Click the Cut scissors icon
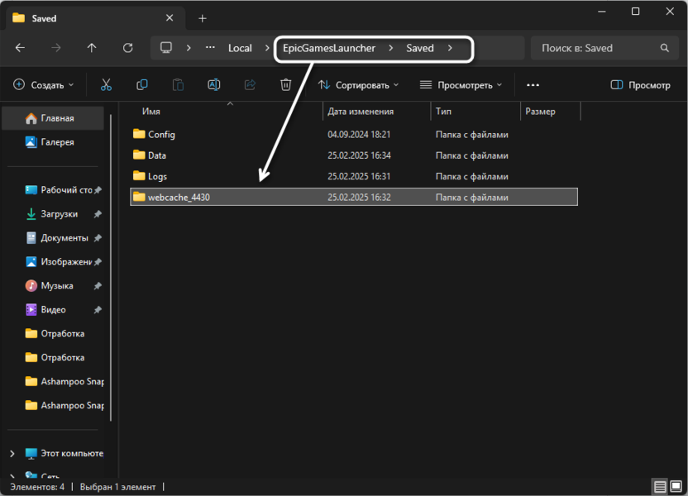This screenshot has height=496, width=688. pos(106,84)
